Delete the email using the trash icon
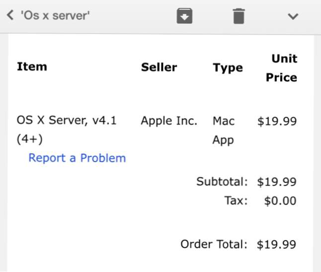 pos(239,16)
